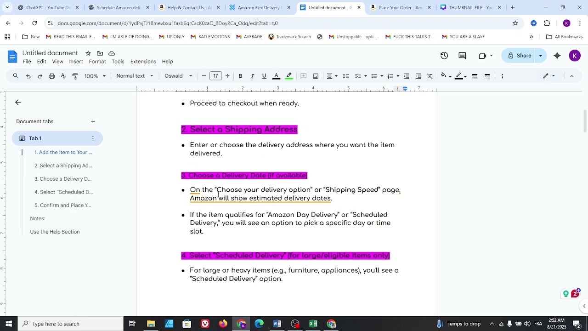Image resolution: width=588 pixels, height=331 pixels.
Task: Open the toolbar more options menu
Action: [x=502, y=76]
